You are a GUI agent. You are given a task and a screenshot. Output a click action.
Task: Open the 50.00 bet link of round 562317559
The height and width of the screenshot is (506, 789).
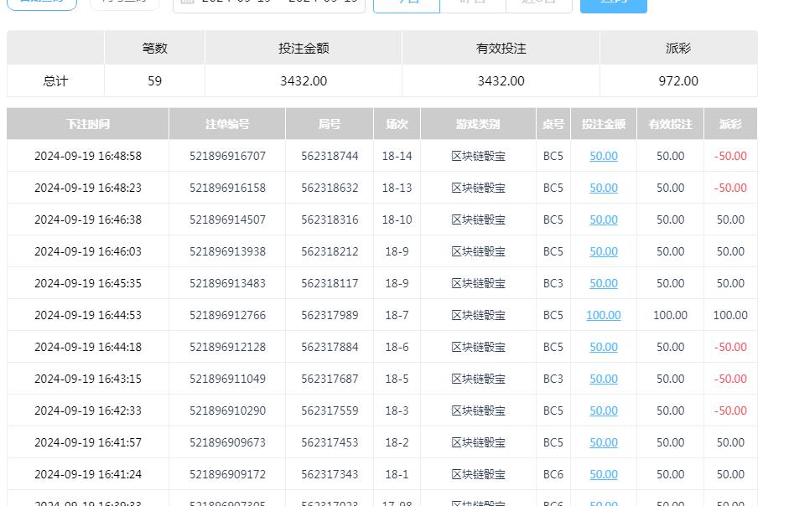[x=603, y=410]
